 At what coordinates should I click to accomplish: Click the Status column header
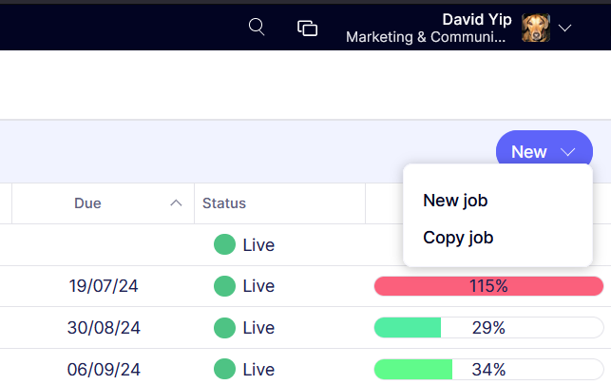tap(224, 202)
